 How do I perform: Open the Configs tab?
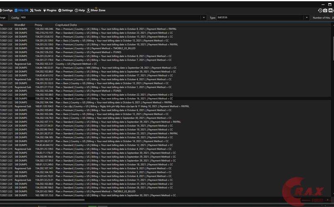pyautogui.click(x=6, y=10)
